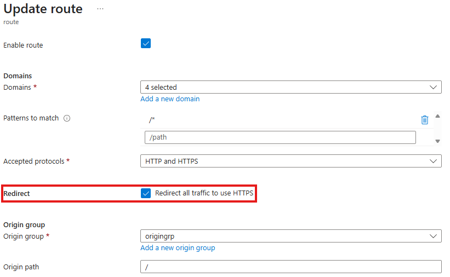Delete the /* pattern with trash icon
The width and height of the screenshot is (450, 277).
[424, 120]
